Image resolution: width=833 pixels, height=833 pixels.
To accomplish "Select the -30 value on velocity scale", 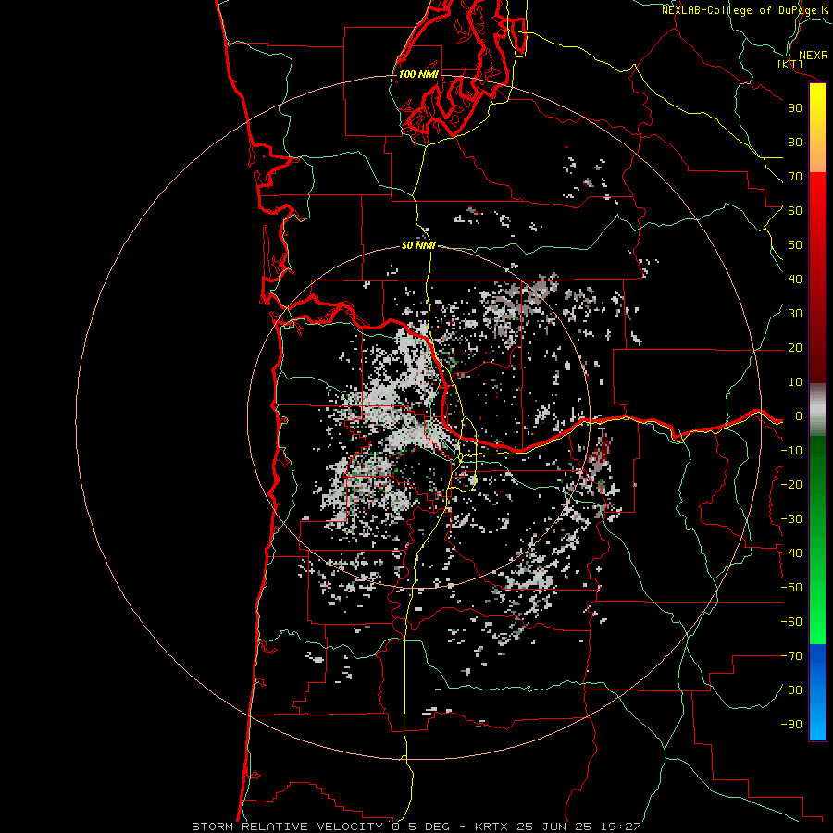I will pos(791,519).
